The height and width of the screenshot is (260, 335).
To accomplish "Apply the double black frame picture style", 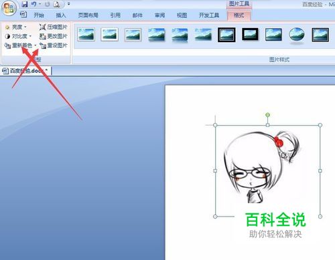I will (226, 35).
